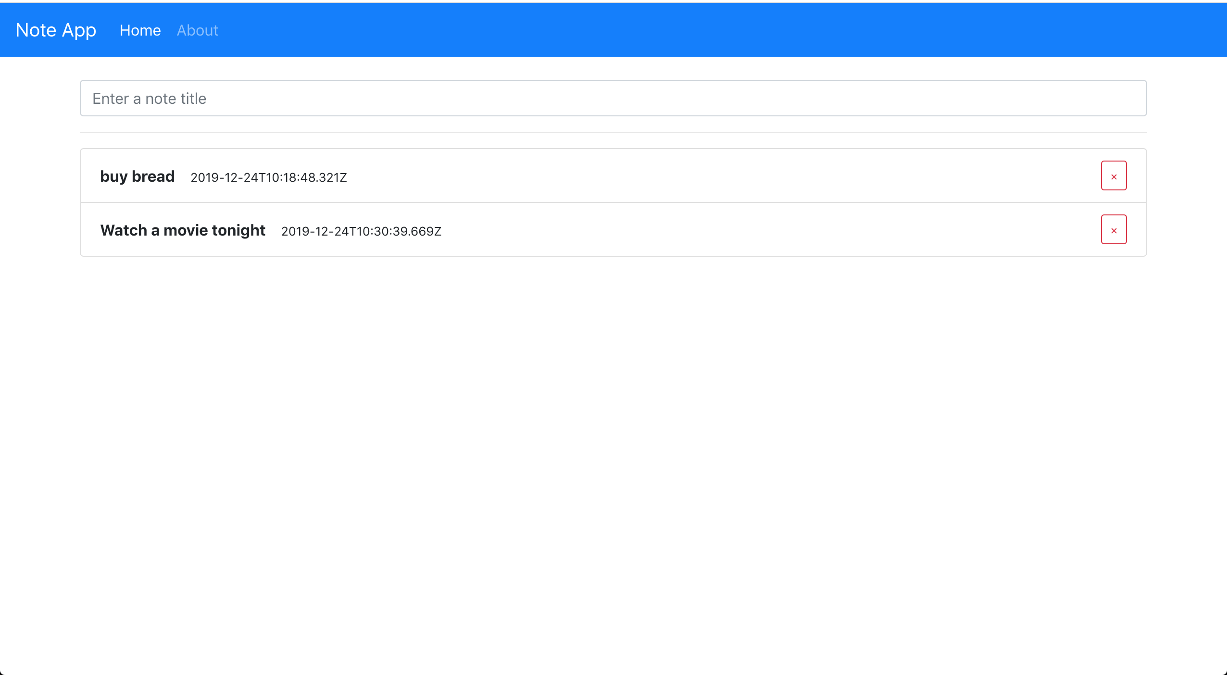Image resolution: width=1227 pixels, height=675 pixels.
Task: Click the blue navigation bar
Action: (x=613, y=30)
